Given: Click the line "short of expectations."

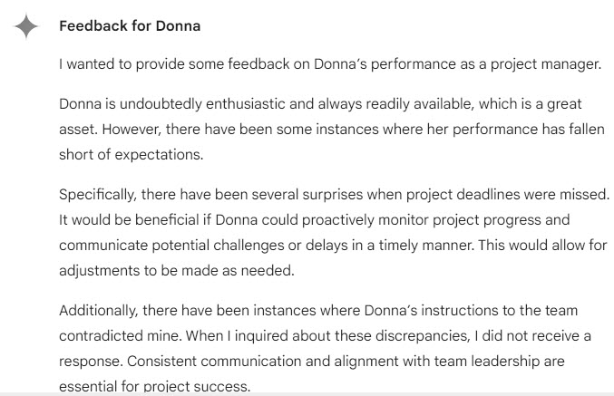Looking at the screenshot, I should coord(131,154).
